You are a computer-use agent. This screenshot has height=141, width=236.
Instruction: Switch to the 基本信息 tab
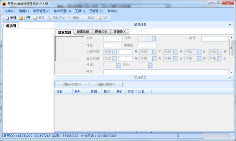click(x=65, y=33)
